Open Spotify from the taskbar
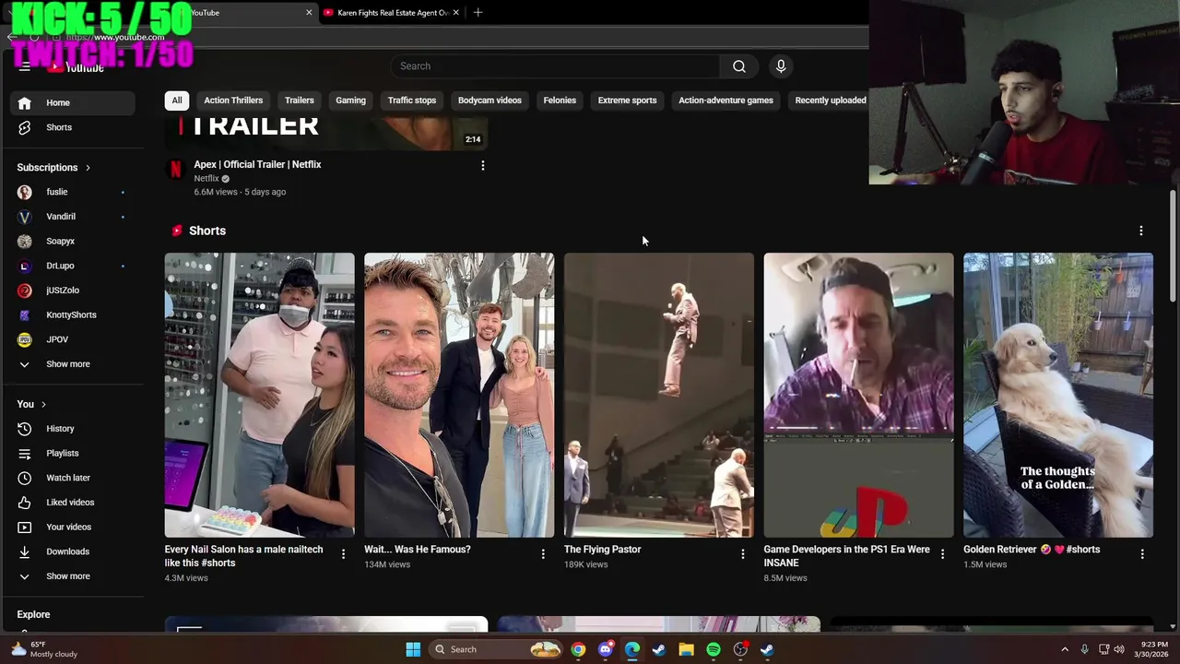 tap(714, 649)
